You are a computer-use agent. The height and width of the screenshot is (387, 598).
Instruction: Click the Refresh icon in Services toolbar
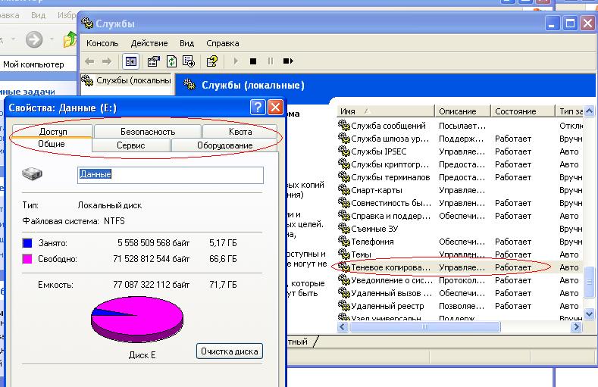(x=171, y=61)
